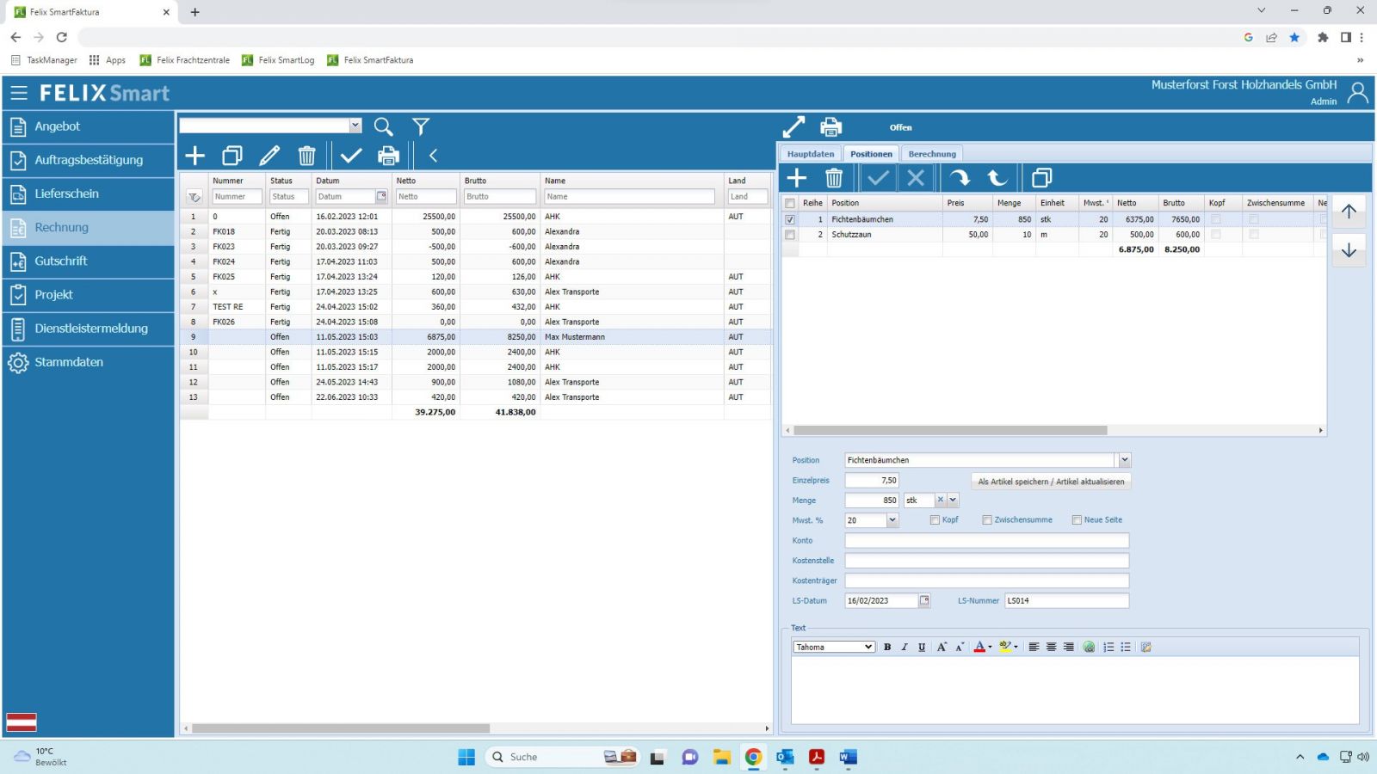
Task: Enable the Kopf checkbox
Action: pyautogui.click(x=935, y=520)
